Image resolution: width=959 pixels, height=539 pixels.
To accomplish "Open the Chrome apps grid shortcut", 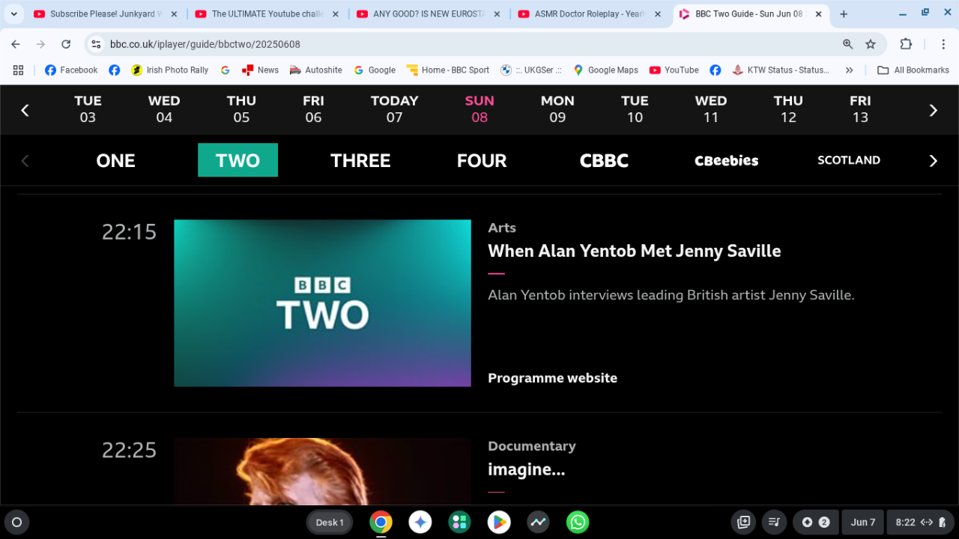I will (18, 70).
